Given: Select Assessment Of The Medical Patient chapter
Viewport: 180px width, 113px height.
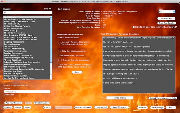Looking at the screenshot, I should 27,40.
